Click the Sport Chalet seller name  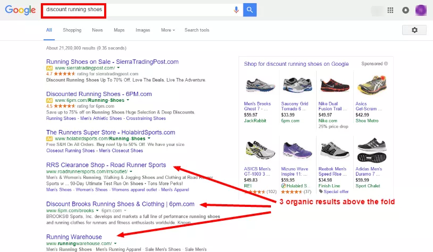click(x=368, y=186)
